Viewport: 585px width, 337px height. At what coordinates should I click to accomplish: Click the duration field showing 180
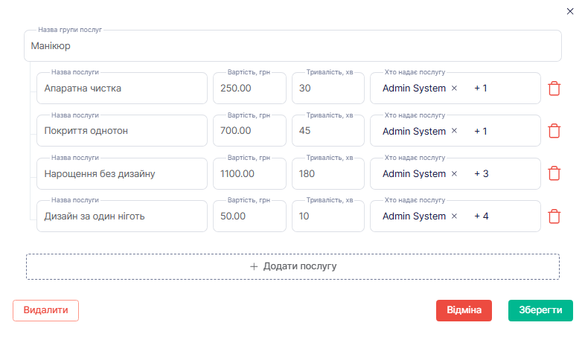pyautogui.click(x=327, y=173)
